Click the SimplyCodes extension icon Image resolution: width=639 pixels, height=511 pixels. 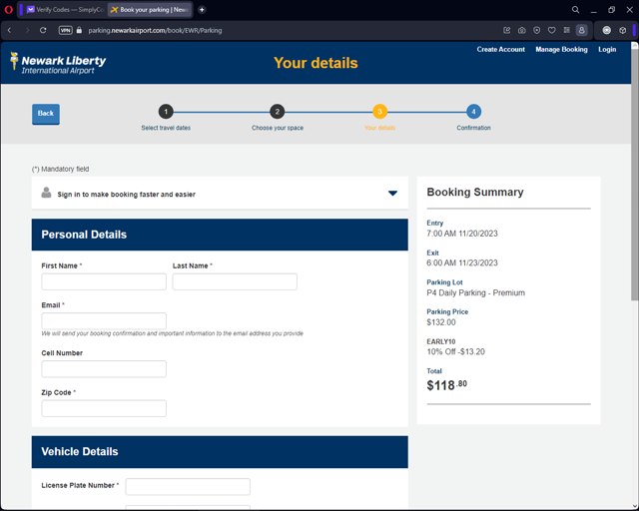click(606, 30)
